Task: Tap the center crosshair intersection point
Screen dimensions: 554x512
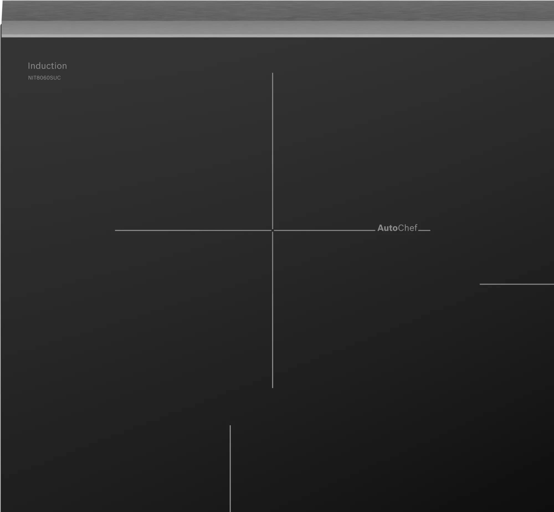Action: click(272, 230)
